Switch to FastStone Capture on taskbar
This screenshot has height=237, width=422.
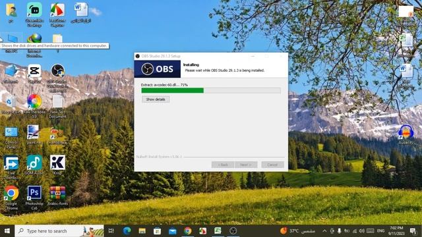pyautogui.click(x=202, y=231)
